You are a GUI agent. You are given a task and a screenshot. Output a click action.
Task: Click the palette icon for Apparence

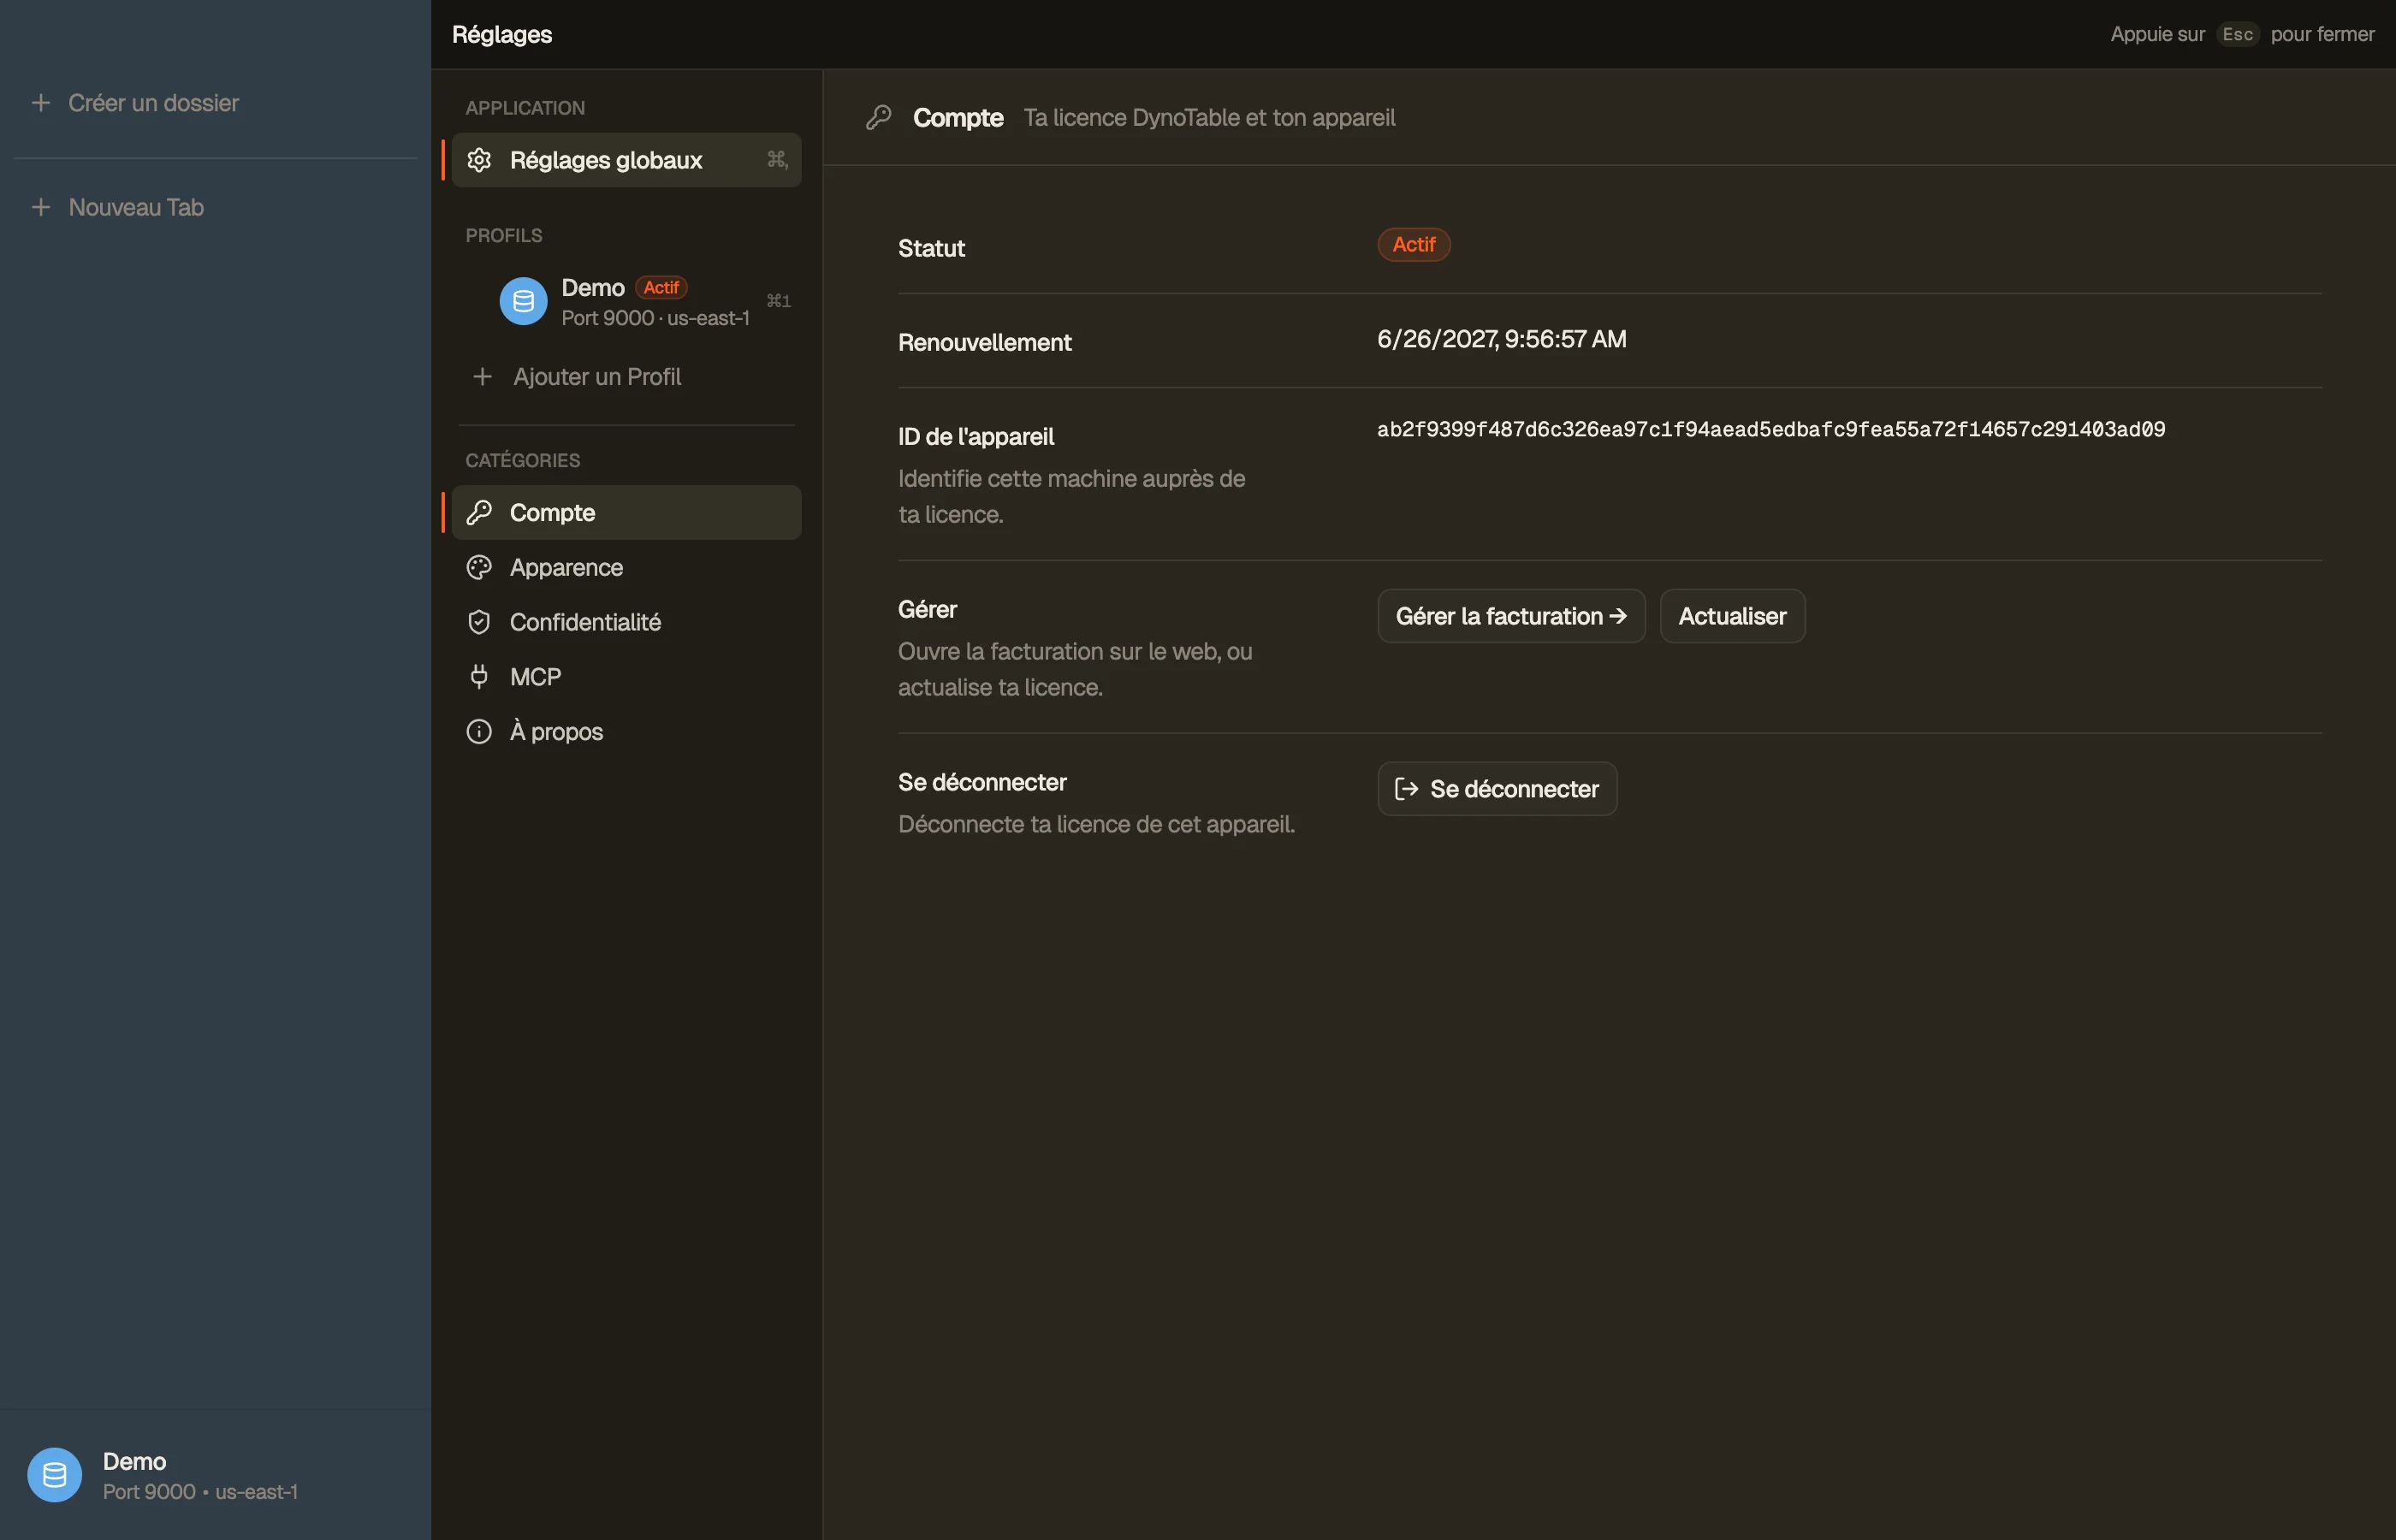[479, 567]
